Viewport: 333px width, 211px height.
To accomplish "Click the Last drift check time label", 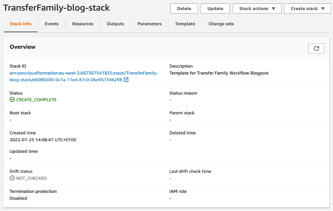I will tap(190, 171).
